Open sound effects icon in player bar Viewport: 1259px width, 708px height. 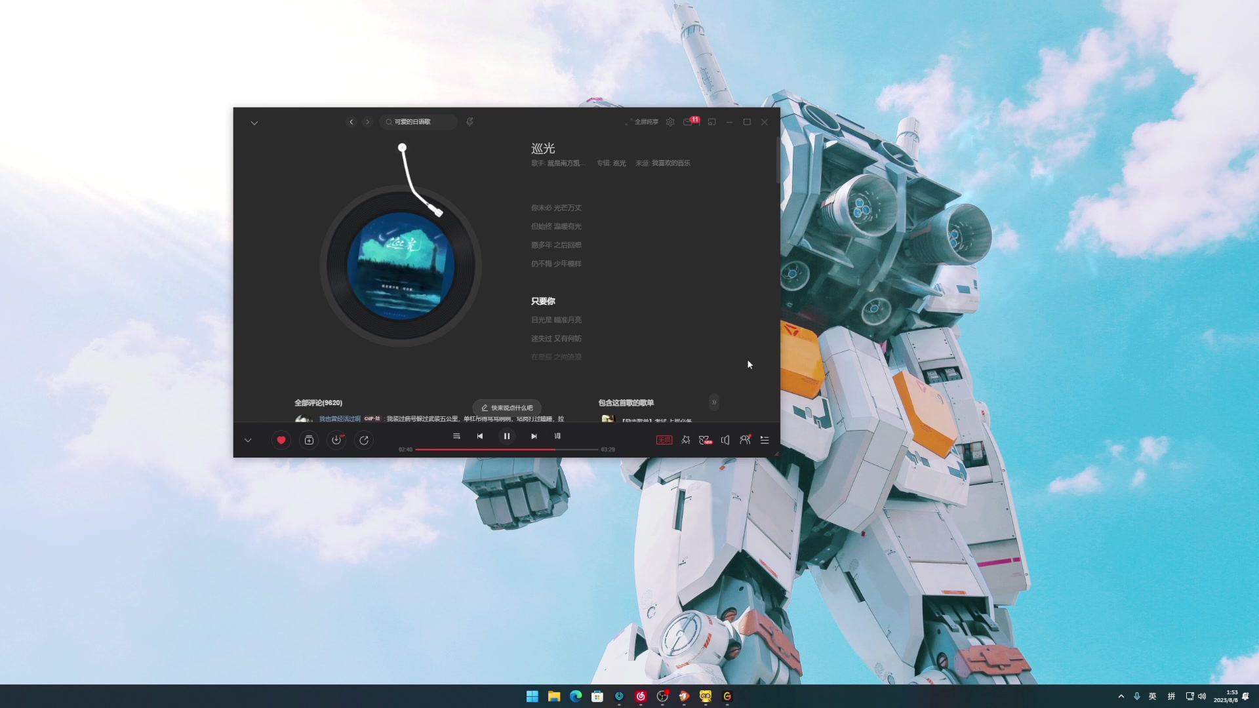[x=685, y=440]
